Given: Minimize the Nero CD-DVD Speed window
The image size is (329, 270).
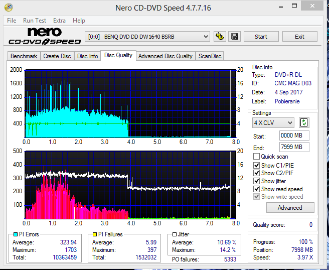Looking at the screenshot, I should pyautogui.click(x=281, y=7).
